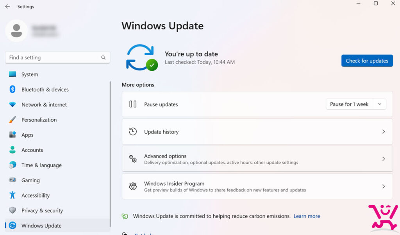Maximize the Settings window

coord(376,3)
